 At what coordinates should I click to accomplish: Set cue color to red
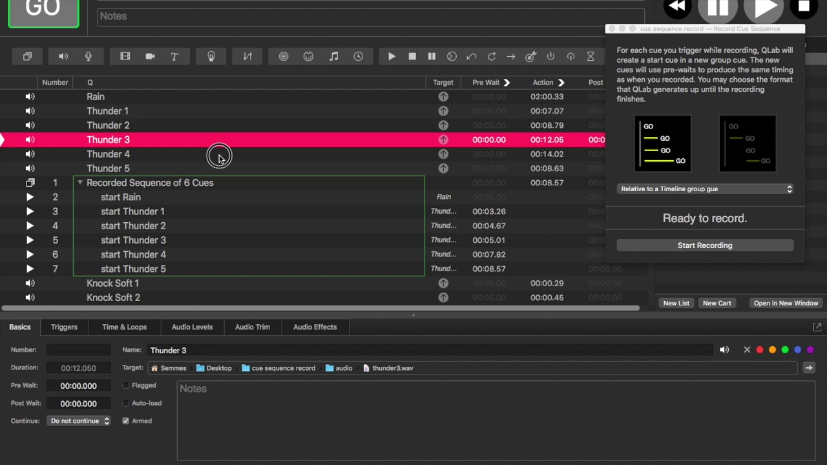tap(760, 350)
